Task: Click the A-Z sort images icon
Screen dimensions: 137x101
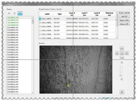Action: 9,13
